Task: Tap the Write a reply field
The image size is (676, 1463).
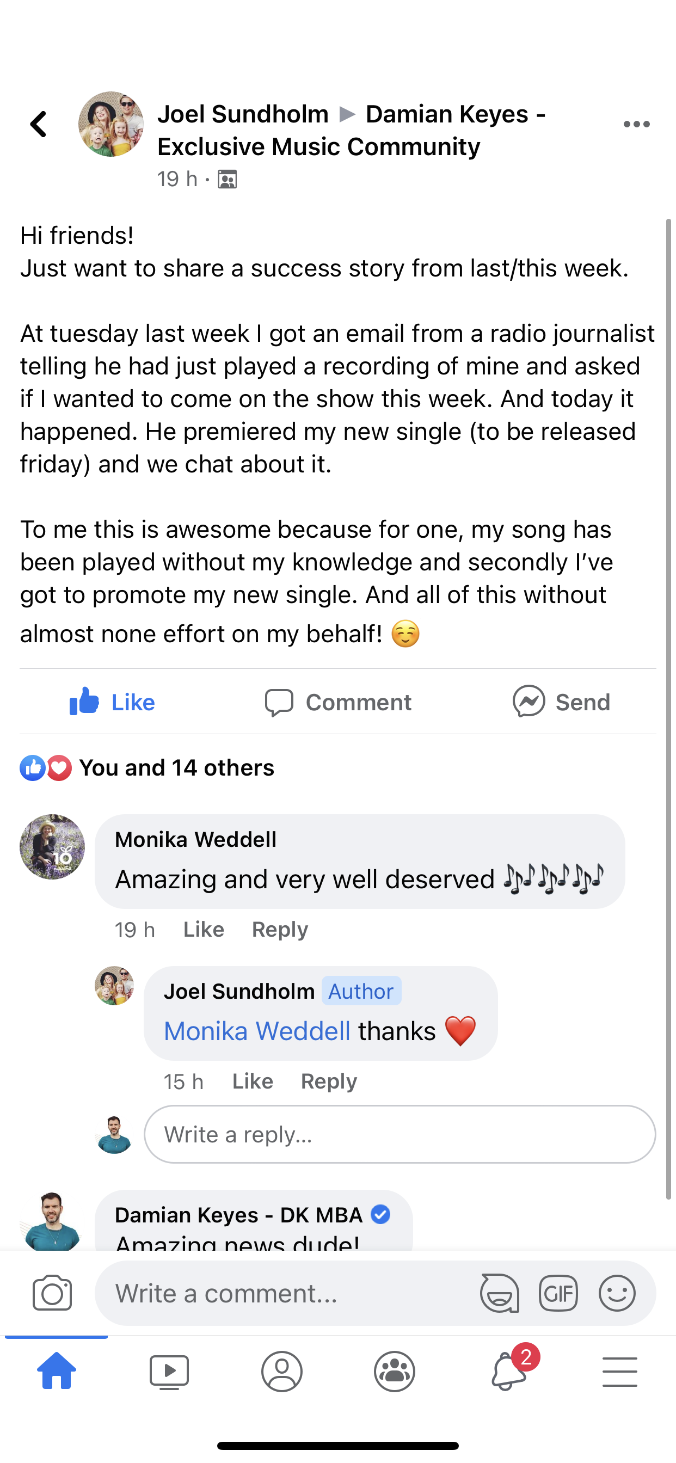Action: [400, 1134]
